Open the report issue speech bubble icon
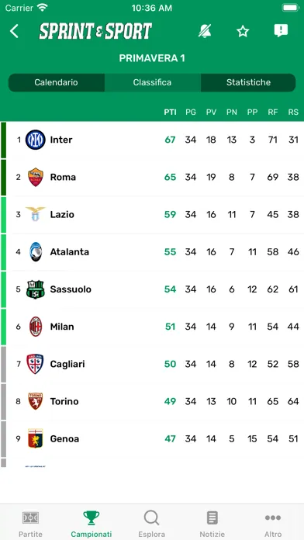 click(281, 31)
